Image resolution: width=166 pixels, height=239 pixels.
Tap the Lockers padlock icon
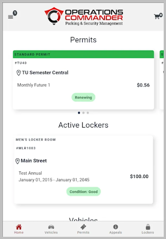click(x=148, y=227)
